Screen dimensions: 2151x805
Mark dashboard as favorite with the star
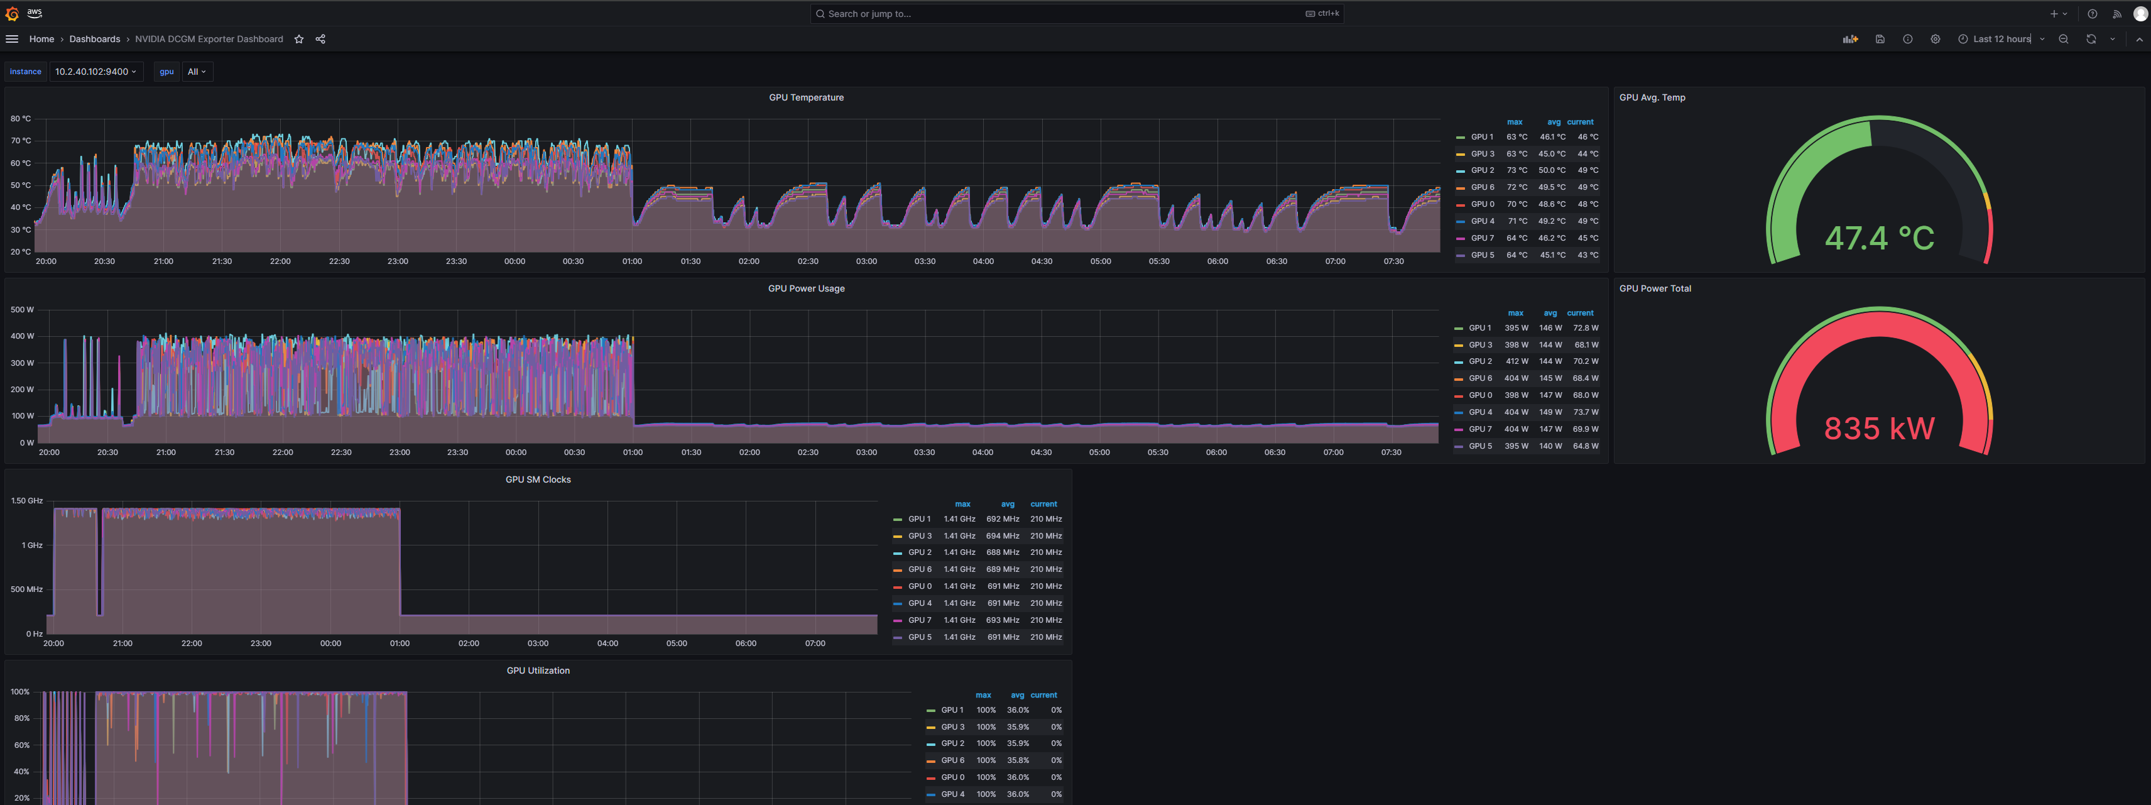tap(299, 39)
